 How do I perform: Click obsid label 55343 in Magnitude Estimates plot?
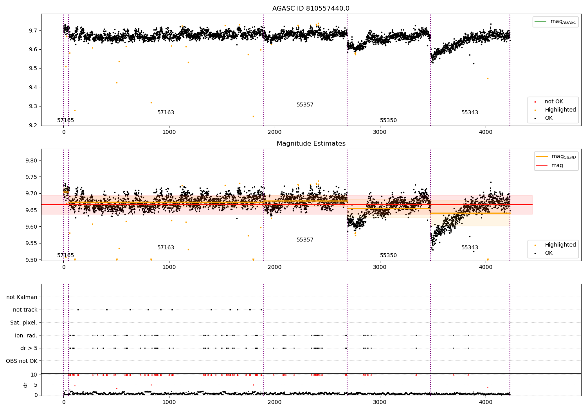pyautogui.click(x=470, y=248)
